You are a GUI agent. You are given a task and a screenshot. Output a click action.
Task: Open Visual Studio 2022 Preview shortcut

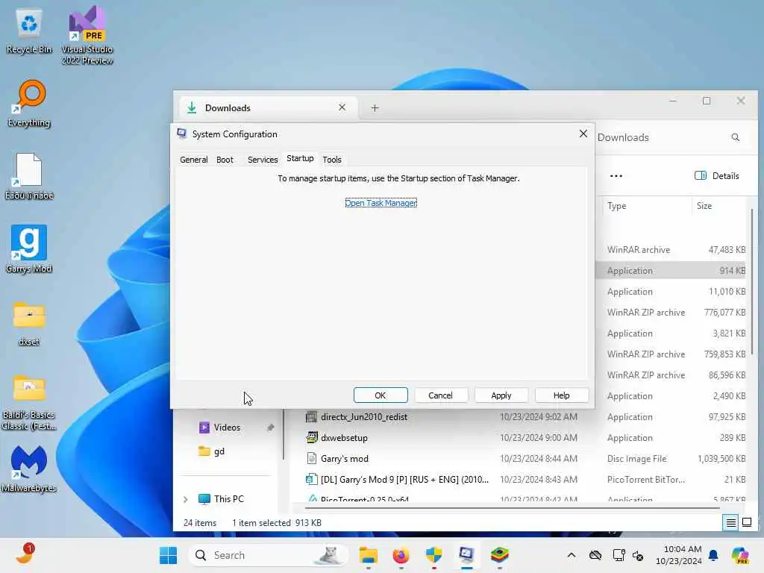coord(87,35)
